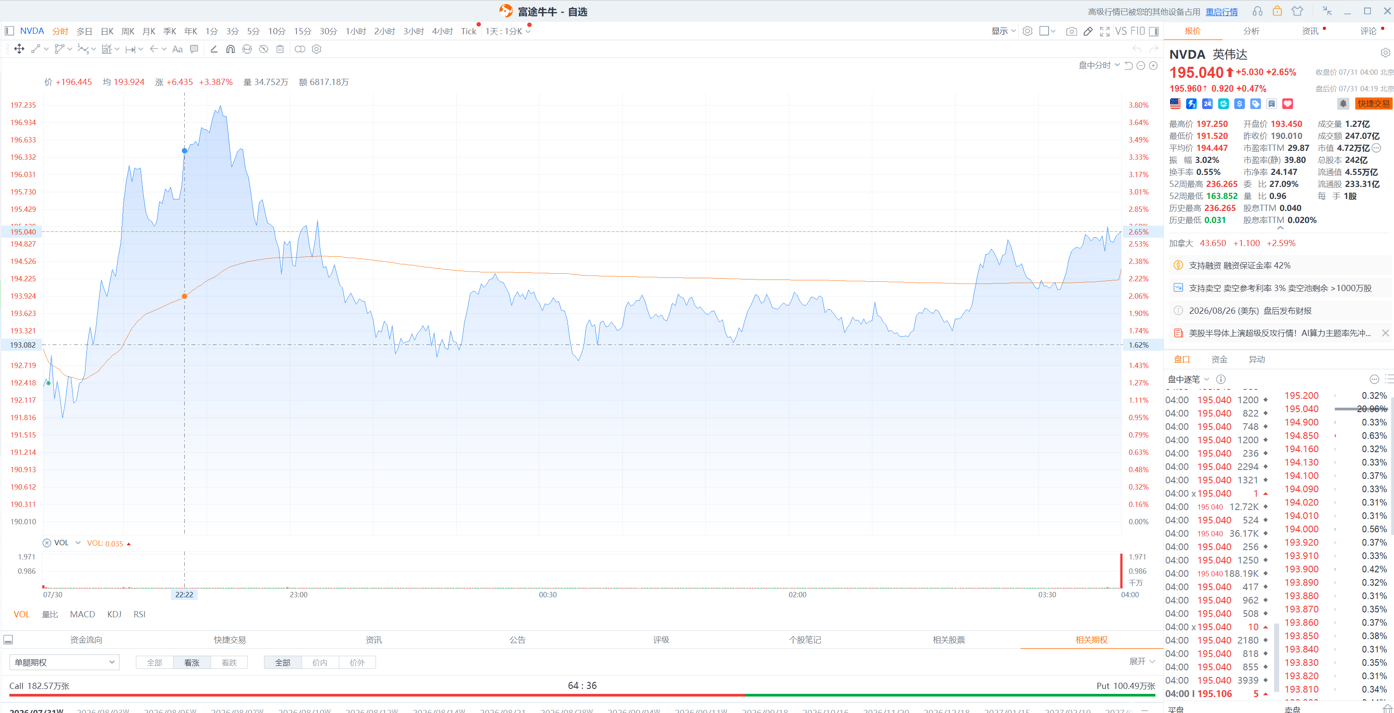1394x713 pixels.
Task: Expand the VOL indicator dropdown arrow
Action: coord(78,543)
